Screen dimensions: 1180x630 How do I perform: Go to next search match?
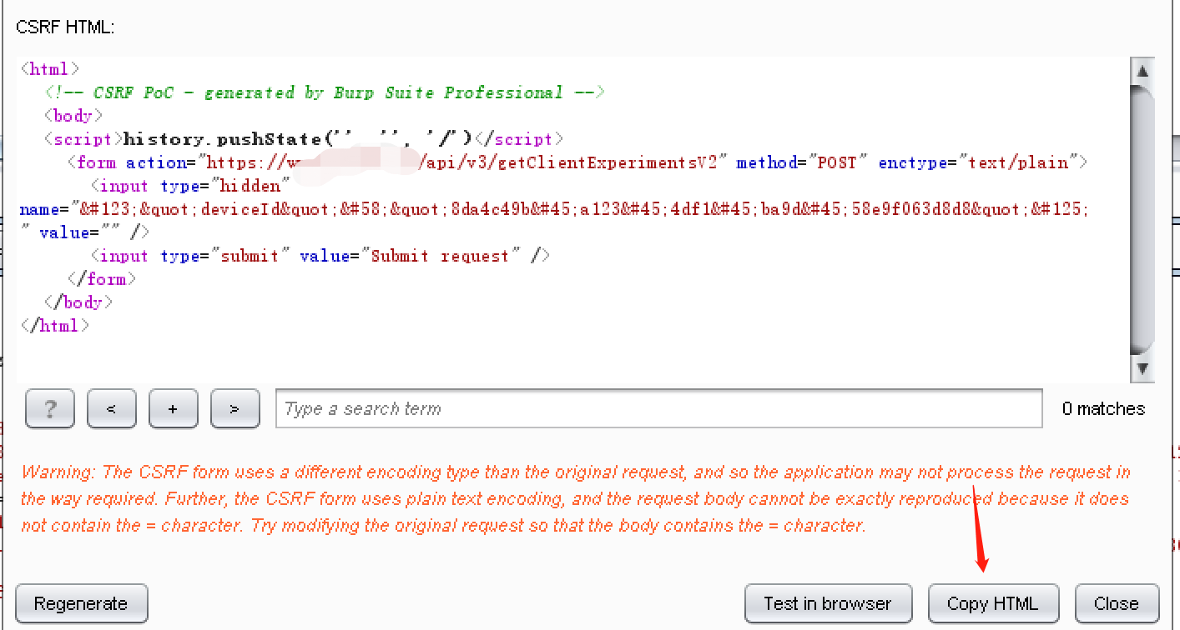click(234, 409)
